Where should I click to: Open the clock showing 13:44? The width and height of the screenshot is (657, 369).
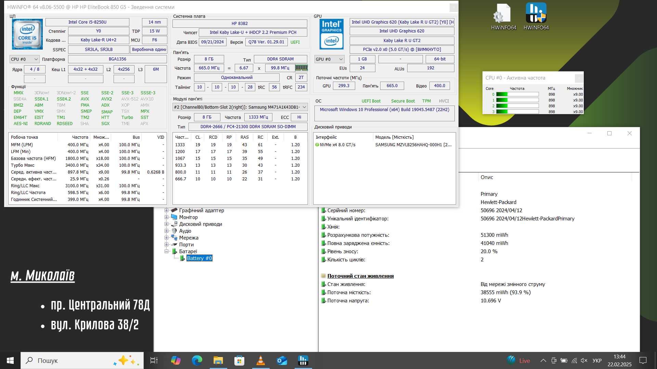point(619,360)
